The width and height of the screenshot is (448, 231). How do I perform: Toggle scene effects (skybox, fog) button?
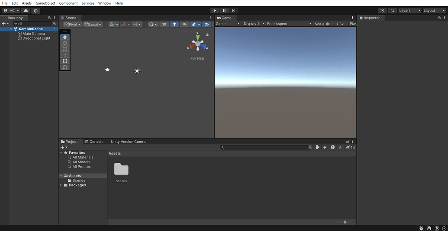coord(194,24)
